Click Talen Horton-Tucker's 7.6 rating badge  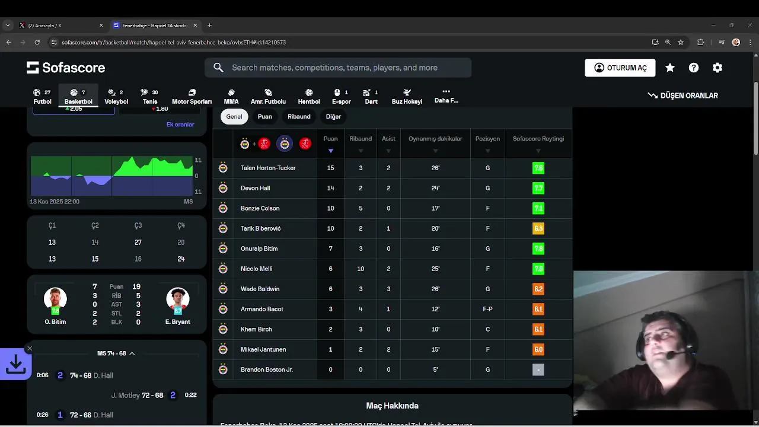point(538,168)
